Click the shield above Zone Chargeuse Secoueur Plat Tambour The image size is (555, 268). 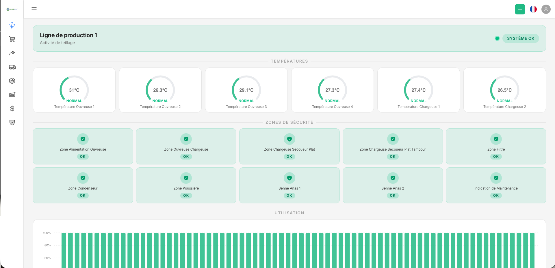[x=393, y=139]
